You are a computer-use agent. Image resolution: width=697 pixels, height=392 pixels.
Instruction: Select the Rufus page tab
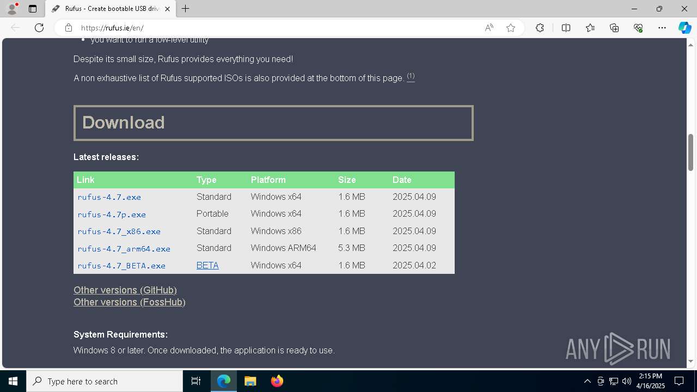click(111, 9)
